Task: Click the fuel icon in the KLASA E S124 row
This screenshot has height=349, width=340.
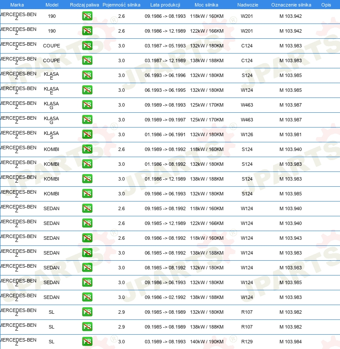Action: (x=87, y=75)
